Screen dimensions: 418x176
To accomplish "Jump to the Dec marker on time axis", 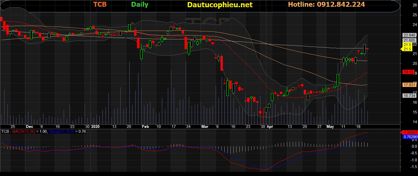I will tap(29, 127).
